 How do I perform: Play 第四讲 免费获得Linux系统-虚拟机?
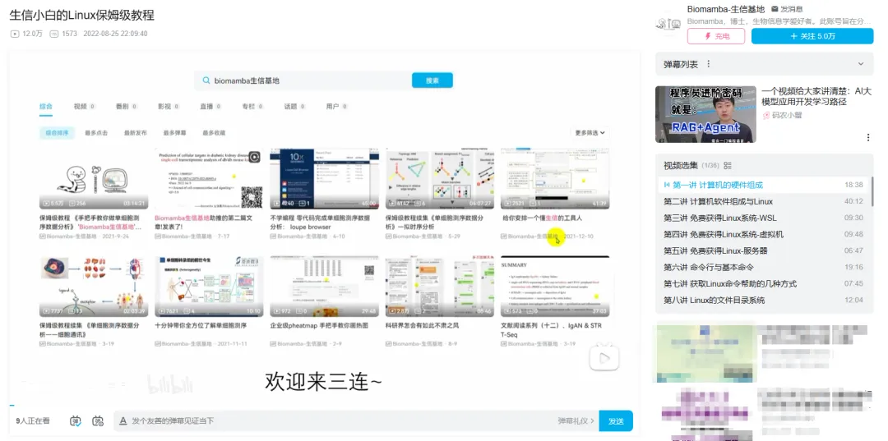(x=763, y=234)
